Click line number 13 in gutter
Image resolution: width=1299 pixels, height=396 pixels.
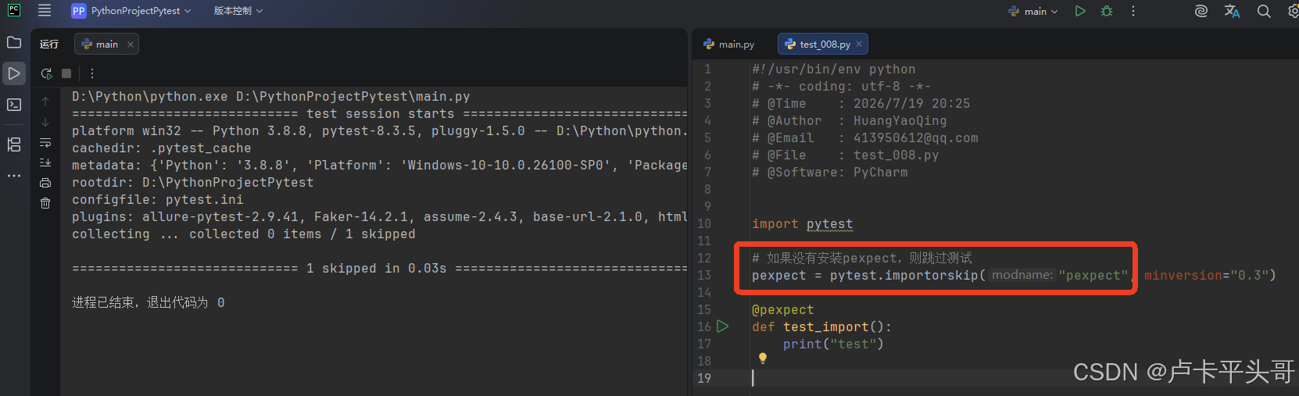pyautogui.click(x=704, y=276)
